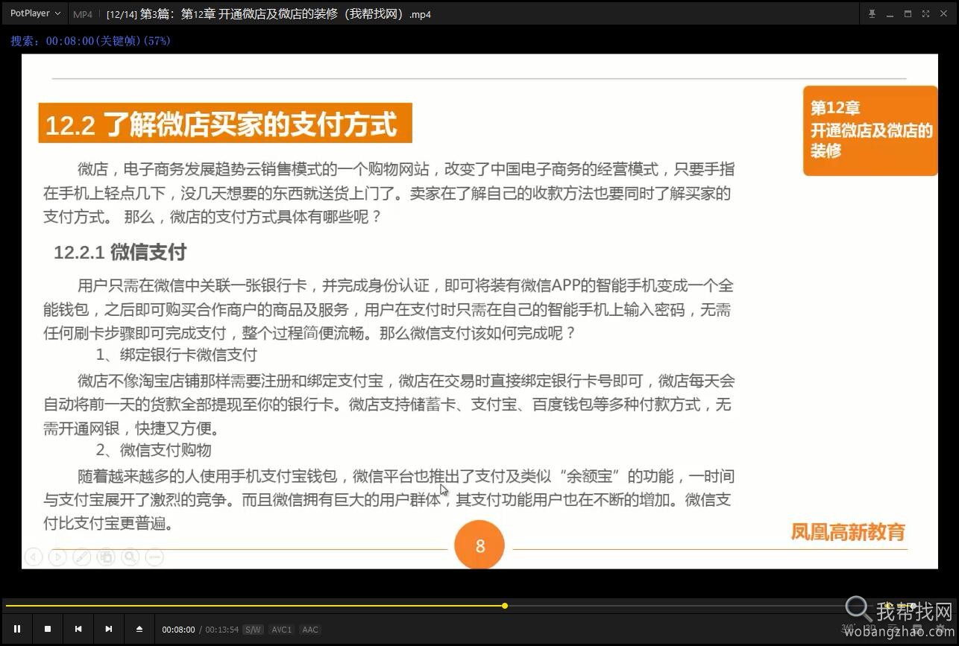This screenshot has height=646, width=959.
Task: Seek back on the played yellow timeline
Action: [x=254, y=606]
